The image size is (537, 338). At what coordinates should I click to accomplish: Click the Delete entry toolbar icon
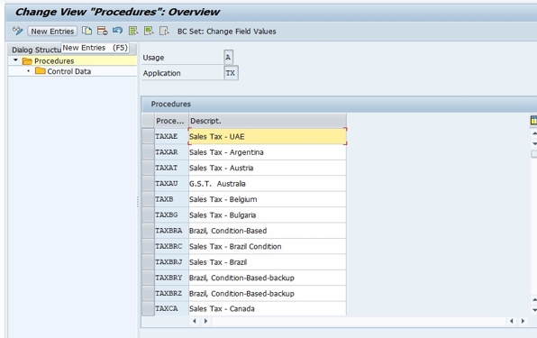pos(102,31)
